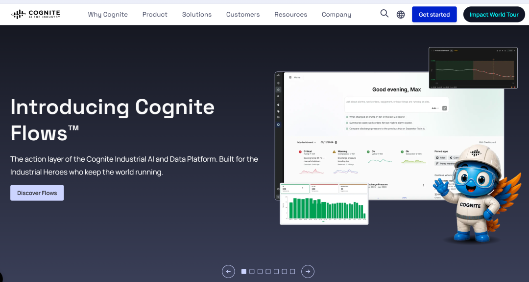Click the Impact World Tour button

(494, 15)
